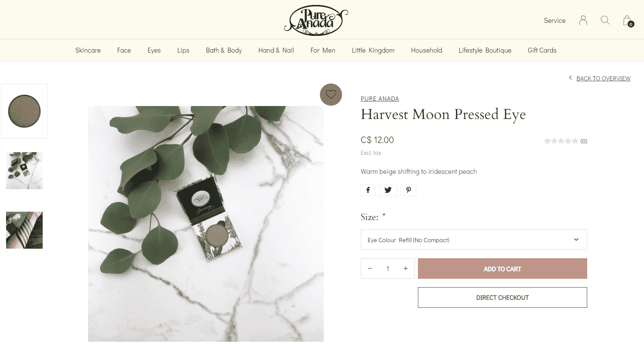Open the Lifestyle Boutique menu
Screen dimensions: 644x344
pos(485,50)
